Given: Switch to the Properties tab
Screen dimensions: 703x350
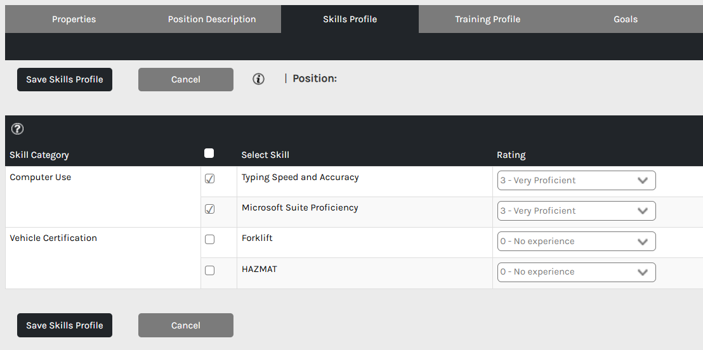Looking at the screenshot, I should coord(74,19).
